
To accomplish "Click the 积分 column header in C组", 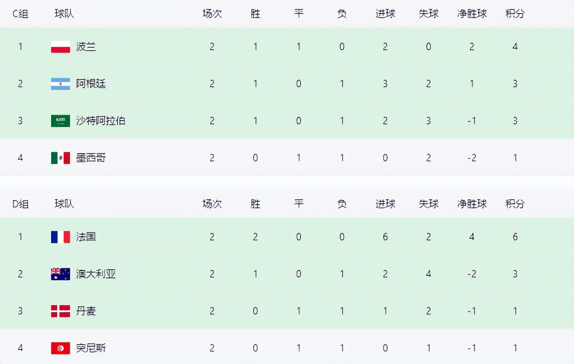I will [515, 14].
